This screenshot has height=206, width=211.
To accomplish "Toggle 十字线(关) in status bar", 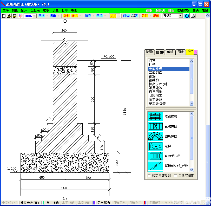I will click(x=10, y=203).
